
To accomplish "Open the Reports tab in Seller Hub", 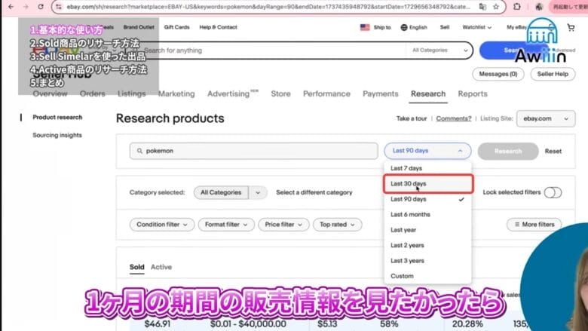I will point(473,93).
